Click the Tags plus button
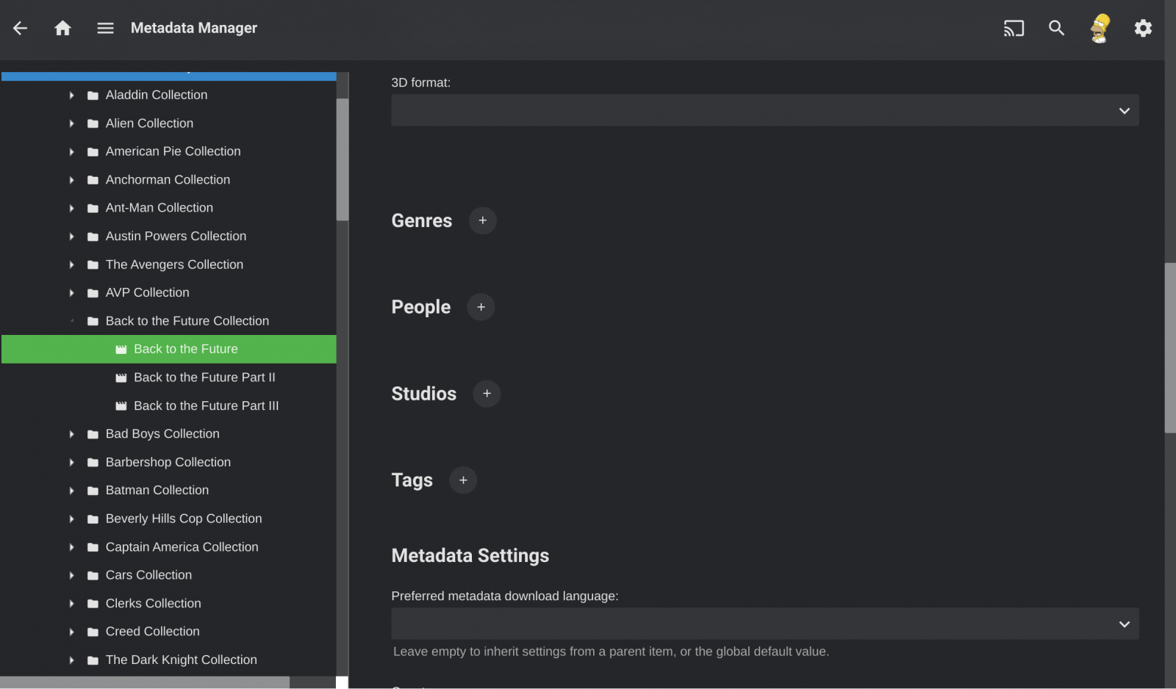Viewport: 1176px width, 689px height. [x=462, y=480]
